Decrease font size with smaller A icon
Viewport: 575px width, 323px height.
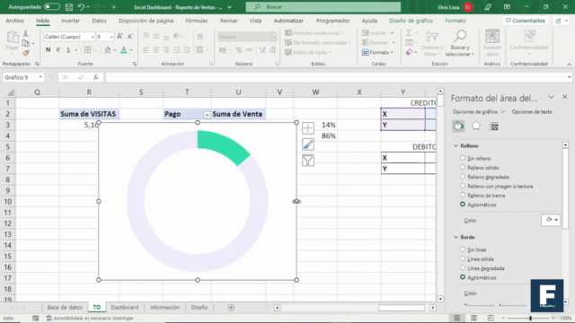(130, 36)
